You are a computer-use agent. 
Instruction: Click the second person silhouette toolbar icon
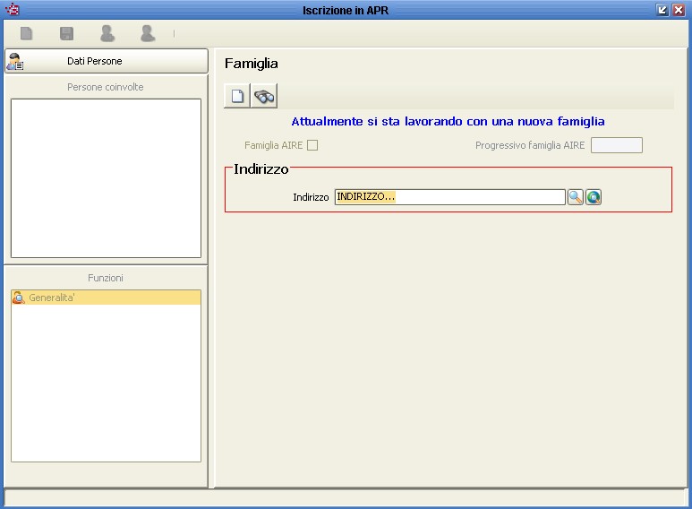[x=148, y=33]
